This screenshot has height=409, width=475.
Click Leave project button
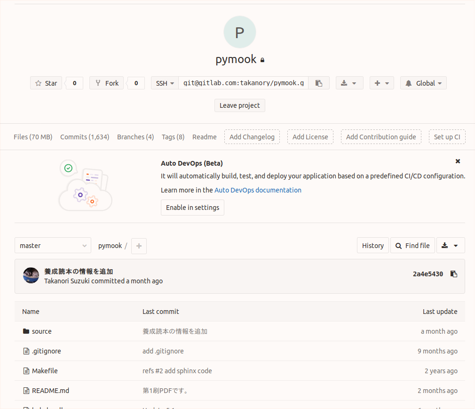(x=240, y=105)
